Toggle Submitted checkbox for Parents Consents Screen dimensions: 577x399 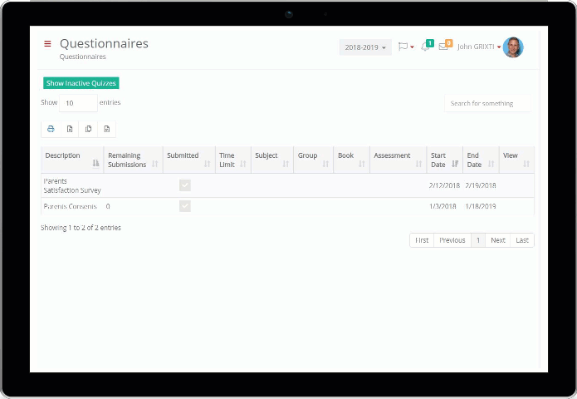point(185,206)
